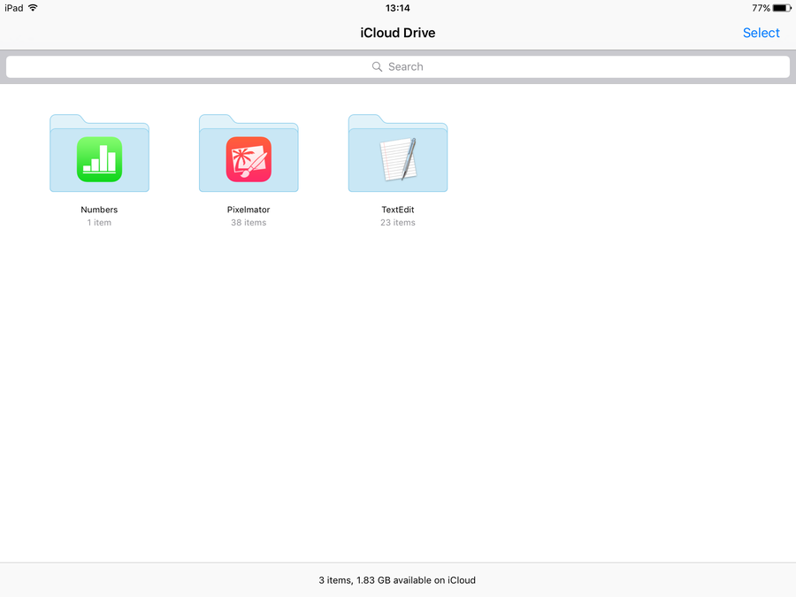Open the Pixelmator folder icon
796x597 pixels.
coord(249,153)
